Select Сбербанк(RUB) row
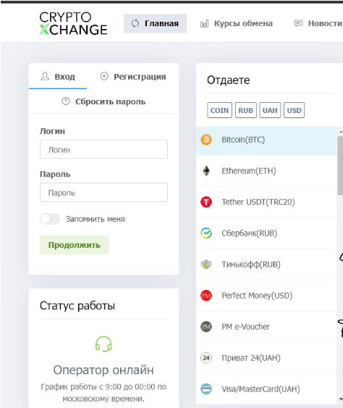Screen dimensions: 343x408 click(x=266, y=233)
